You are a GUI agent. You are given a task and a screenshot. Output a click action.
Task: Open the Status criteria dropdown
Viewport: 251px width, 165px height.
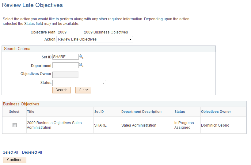coord(79,83)
